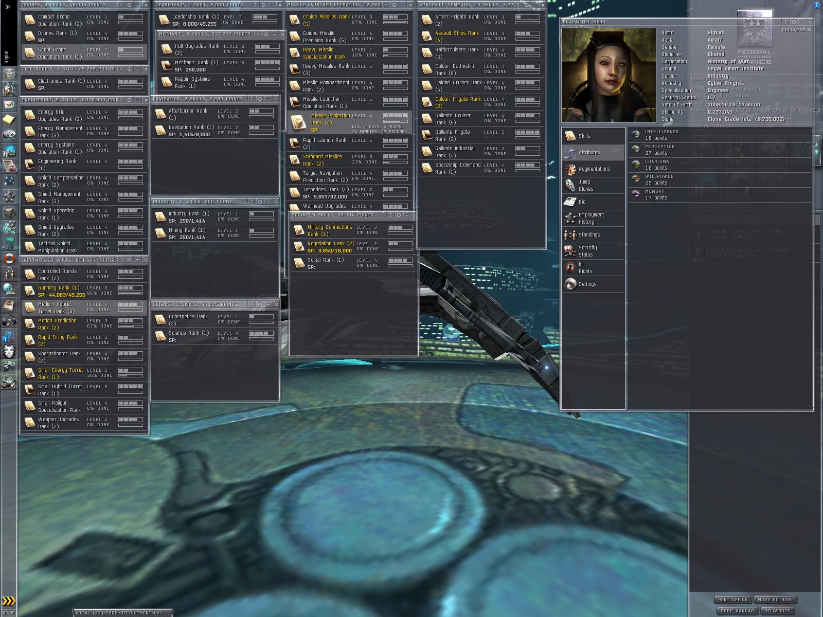The image size is (823, 617).
Task: Open People & Places magnifier icon
Action: tap(9, 89)
